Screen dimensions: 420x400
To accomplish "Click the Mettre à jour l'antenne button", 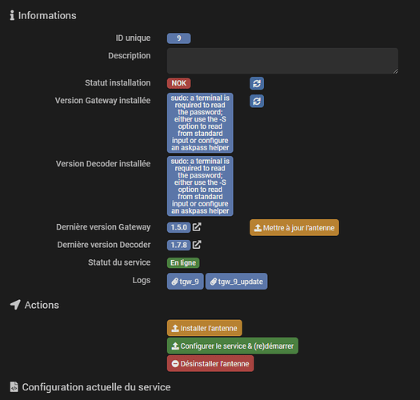I will (x=294, y=228).
